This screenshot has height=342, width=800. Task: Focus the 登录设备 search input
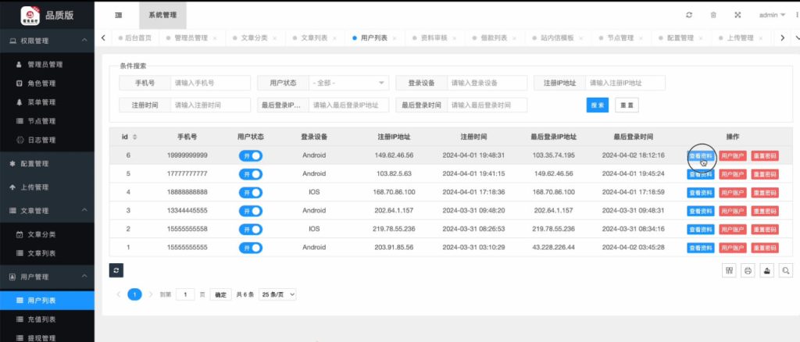click(x=487, y=83)
